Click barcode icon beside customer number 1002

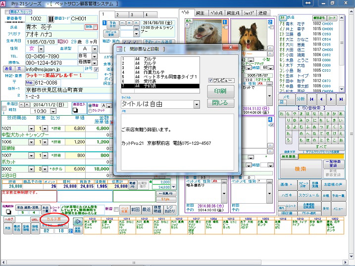point(51,19)
